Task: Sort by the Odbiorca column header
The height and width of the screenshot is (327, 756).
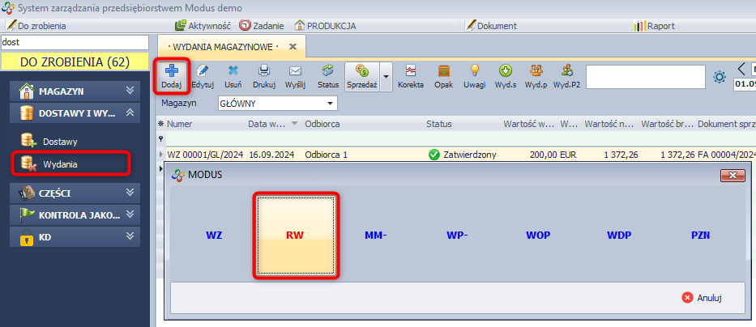Action: (x=364, y=124)
